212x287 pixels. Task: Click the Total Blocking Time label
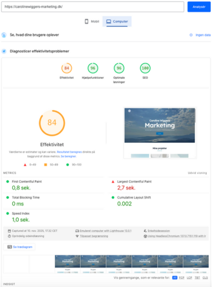coord(26,197)
